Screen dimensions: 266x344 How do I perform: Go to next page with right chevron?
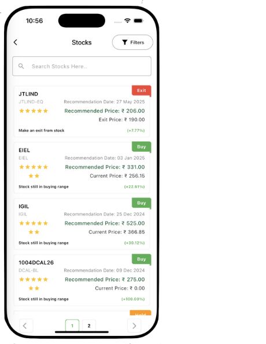[x=134, y=325]
